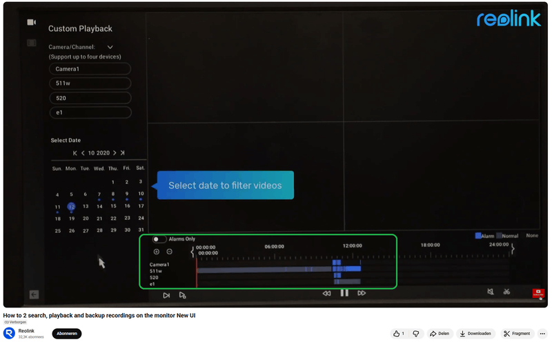Select the Camera1 device field
The image size is (552, 342).
(x=90, y=69)
